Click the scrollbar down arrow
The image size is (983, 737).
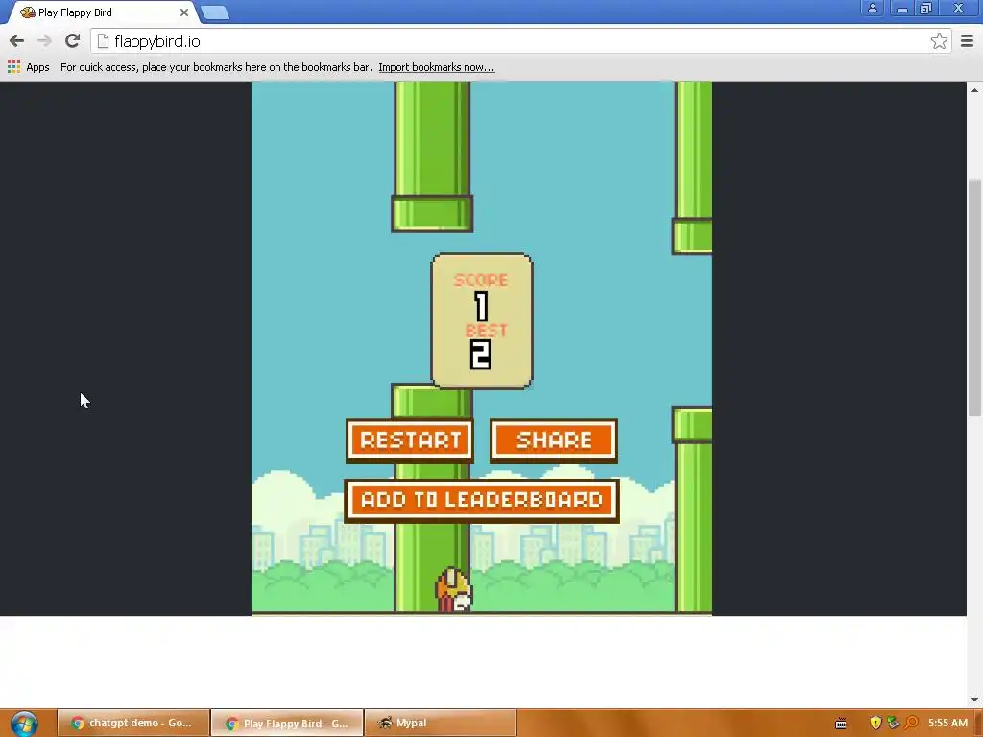pyautogui.click(x=974, y=700)
